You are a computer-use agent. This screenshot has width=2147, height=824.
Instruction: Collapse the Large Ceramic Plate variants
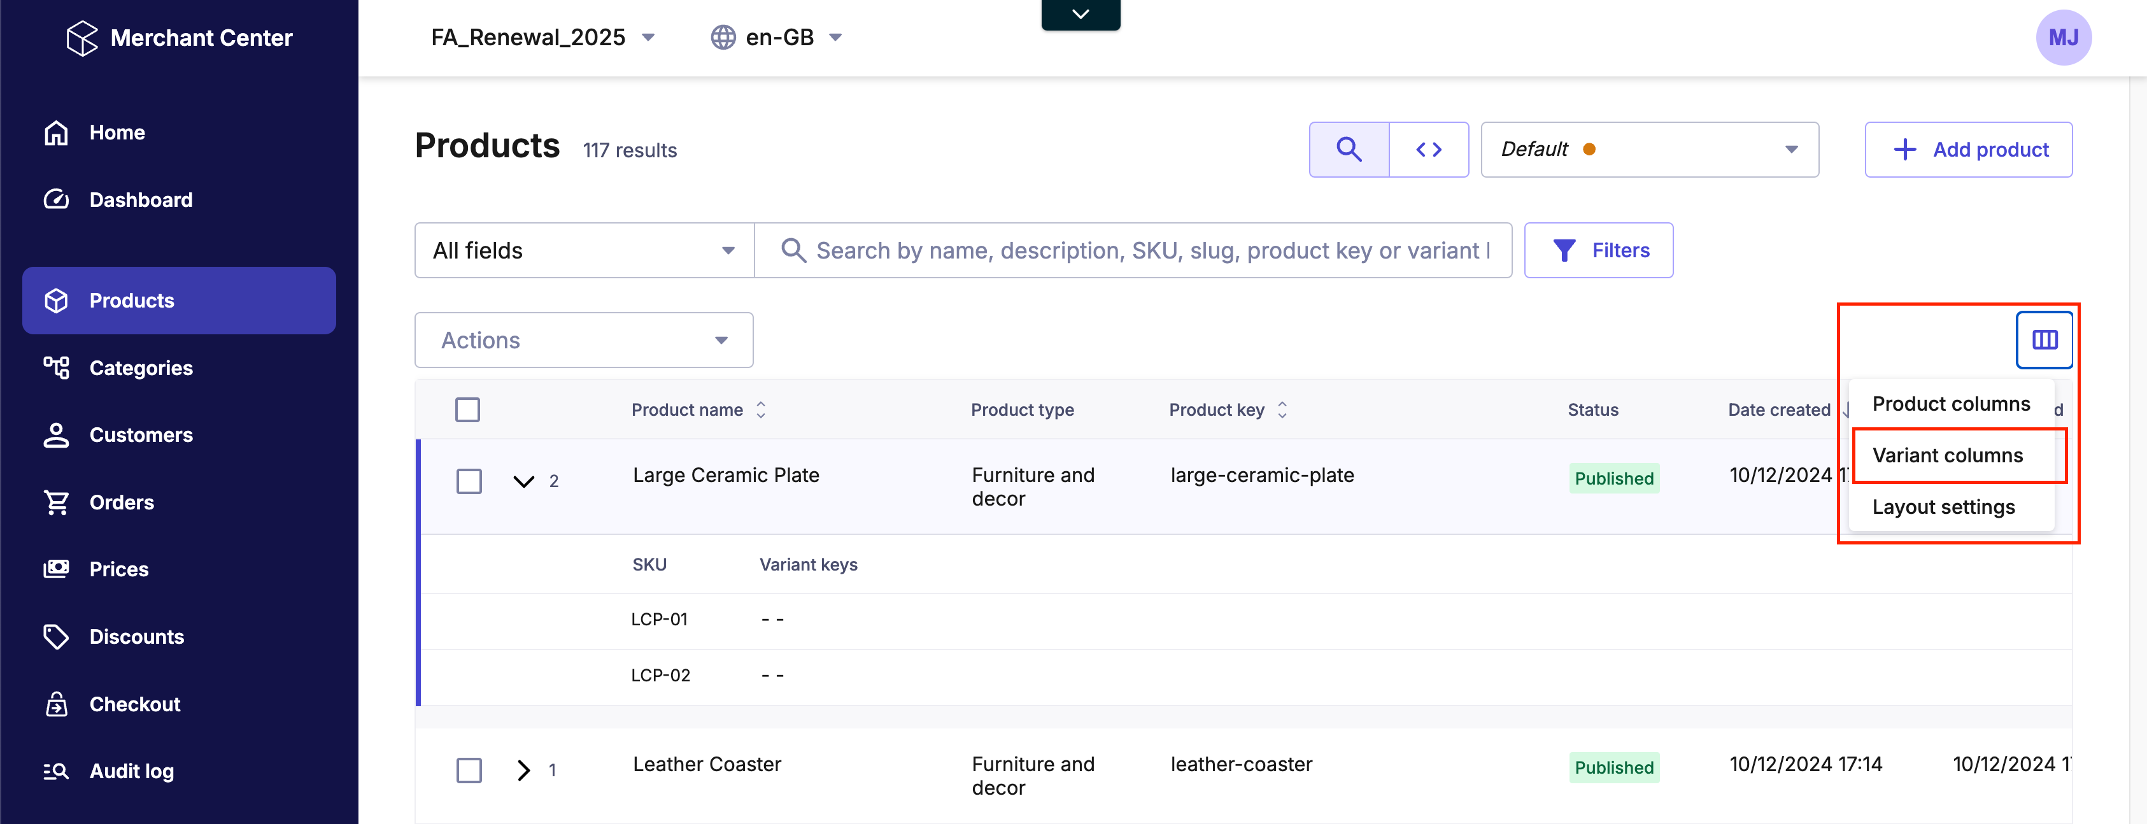coord(523,481)
